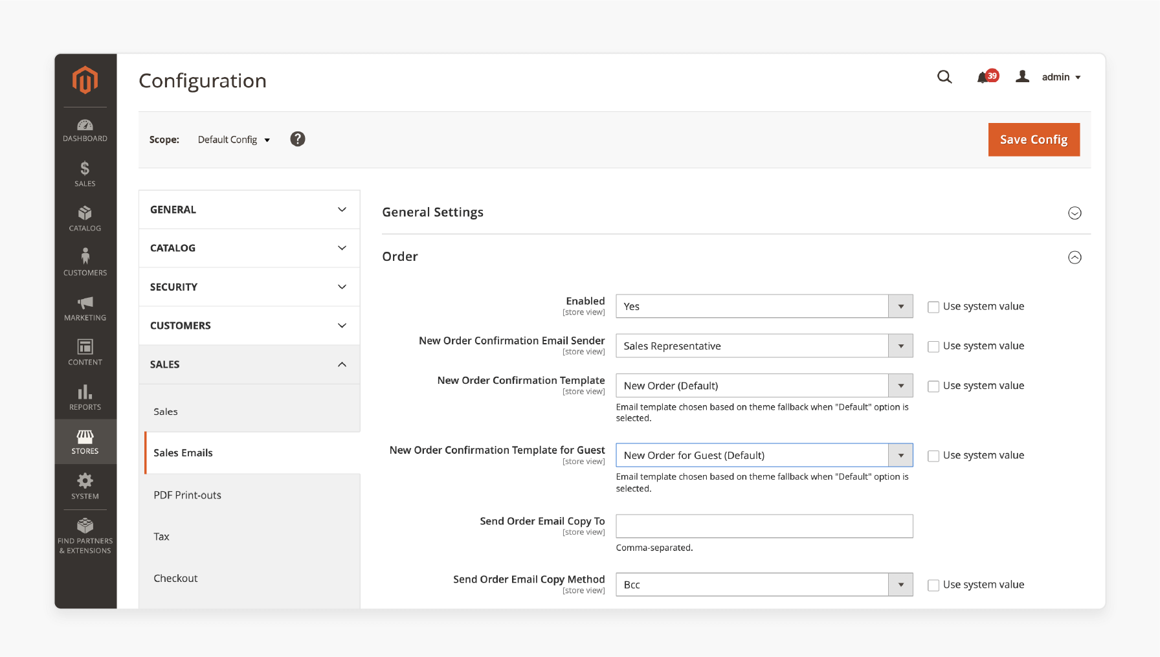The image size is (1160, 657).
Task: Open the Enabled Yes dropdown
Action: pos(764,306)
